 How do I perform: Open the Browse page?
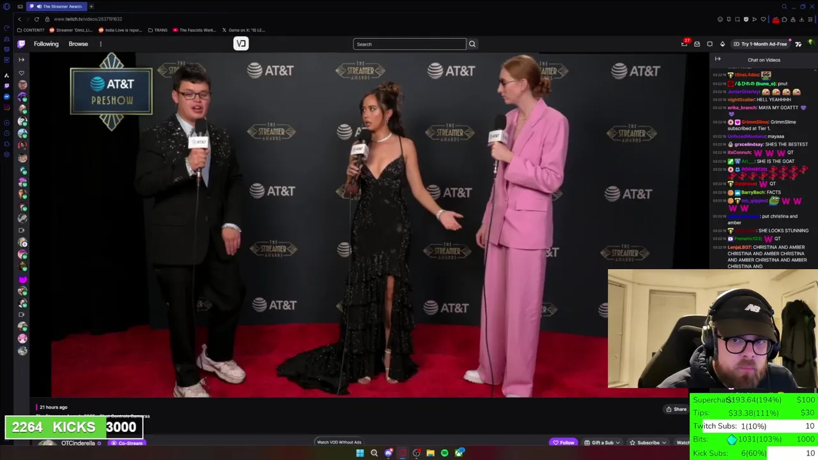(78, 44)
